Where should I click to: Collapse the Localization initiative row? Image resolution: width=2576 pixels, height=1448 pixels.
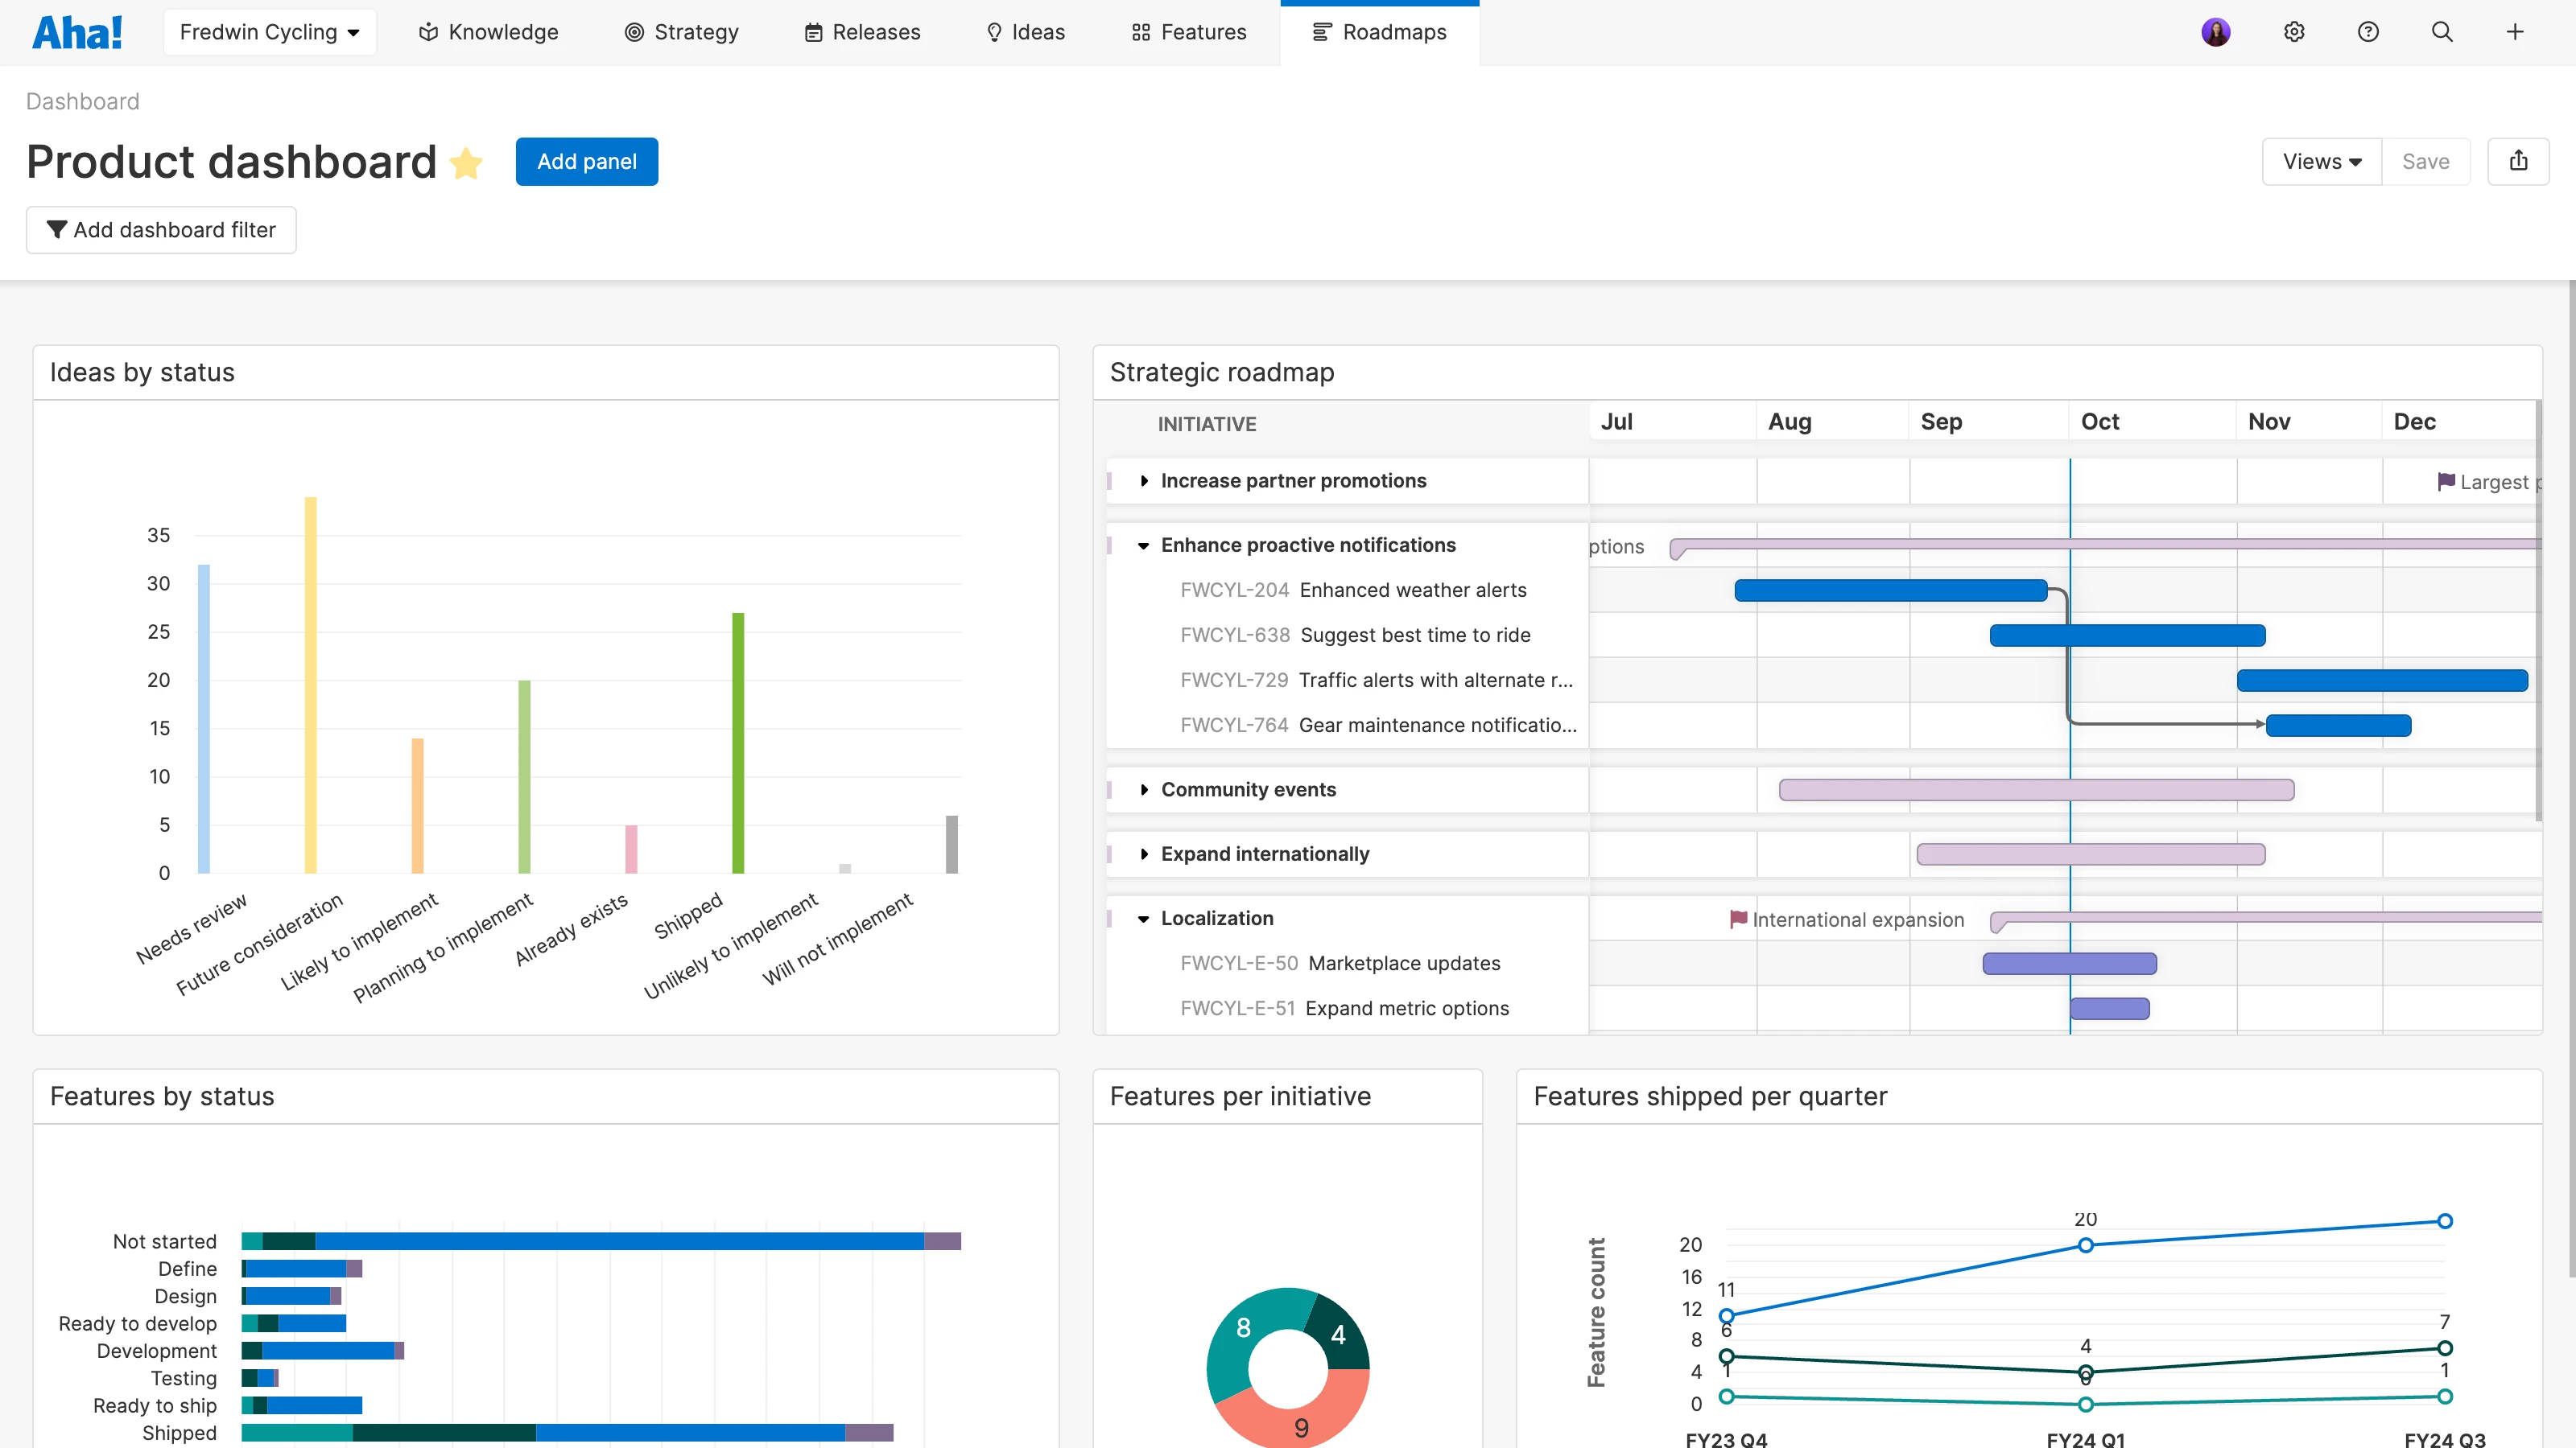(x=1144, y=919)
